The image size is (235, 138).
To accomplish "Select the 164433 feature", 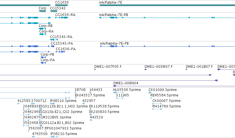I will click(x=90, y=93).
